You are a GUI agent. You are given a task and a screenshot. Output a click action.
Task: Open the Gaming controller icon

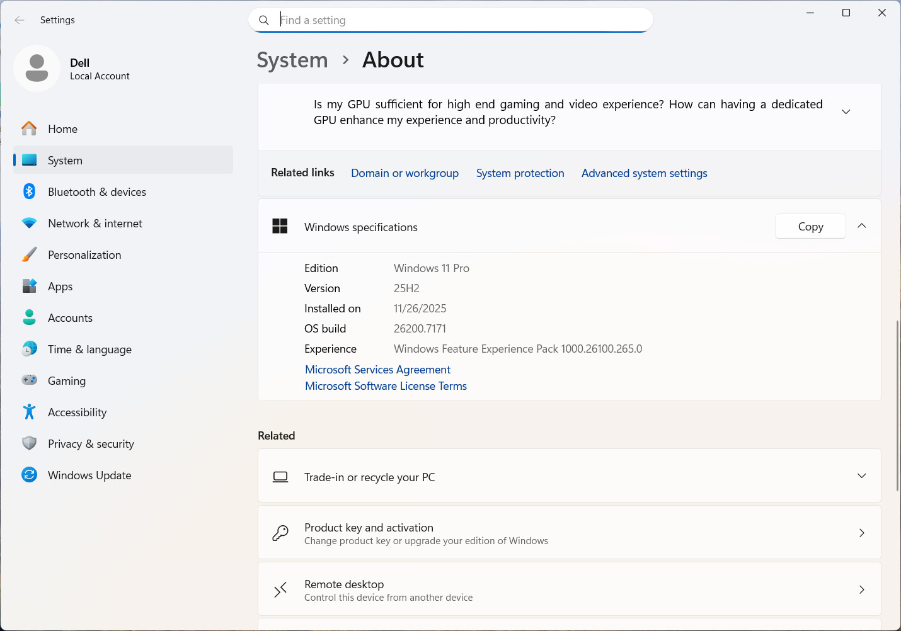click(29, 380)
